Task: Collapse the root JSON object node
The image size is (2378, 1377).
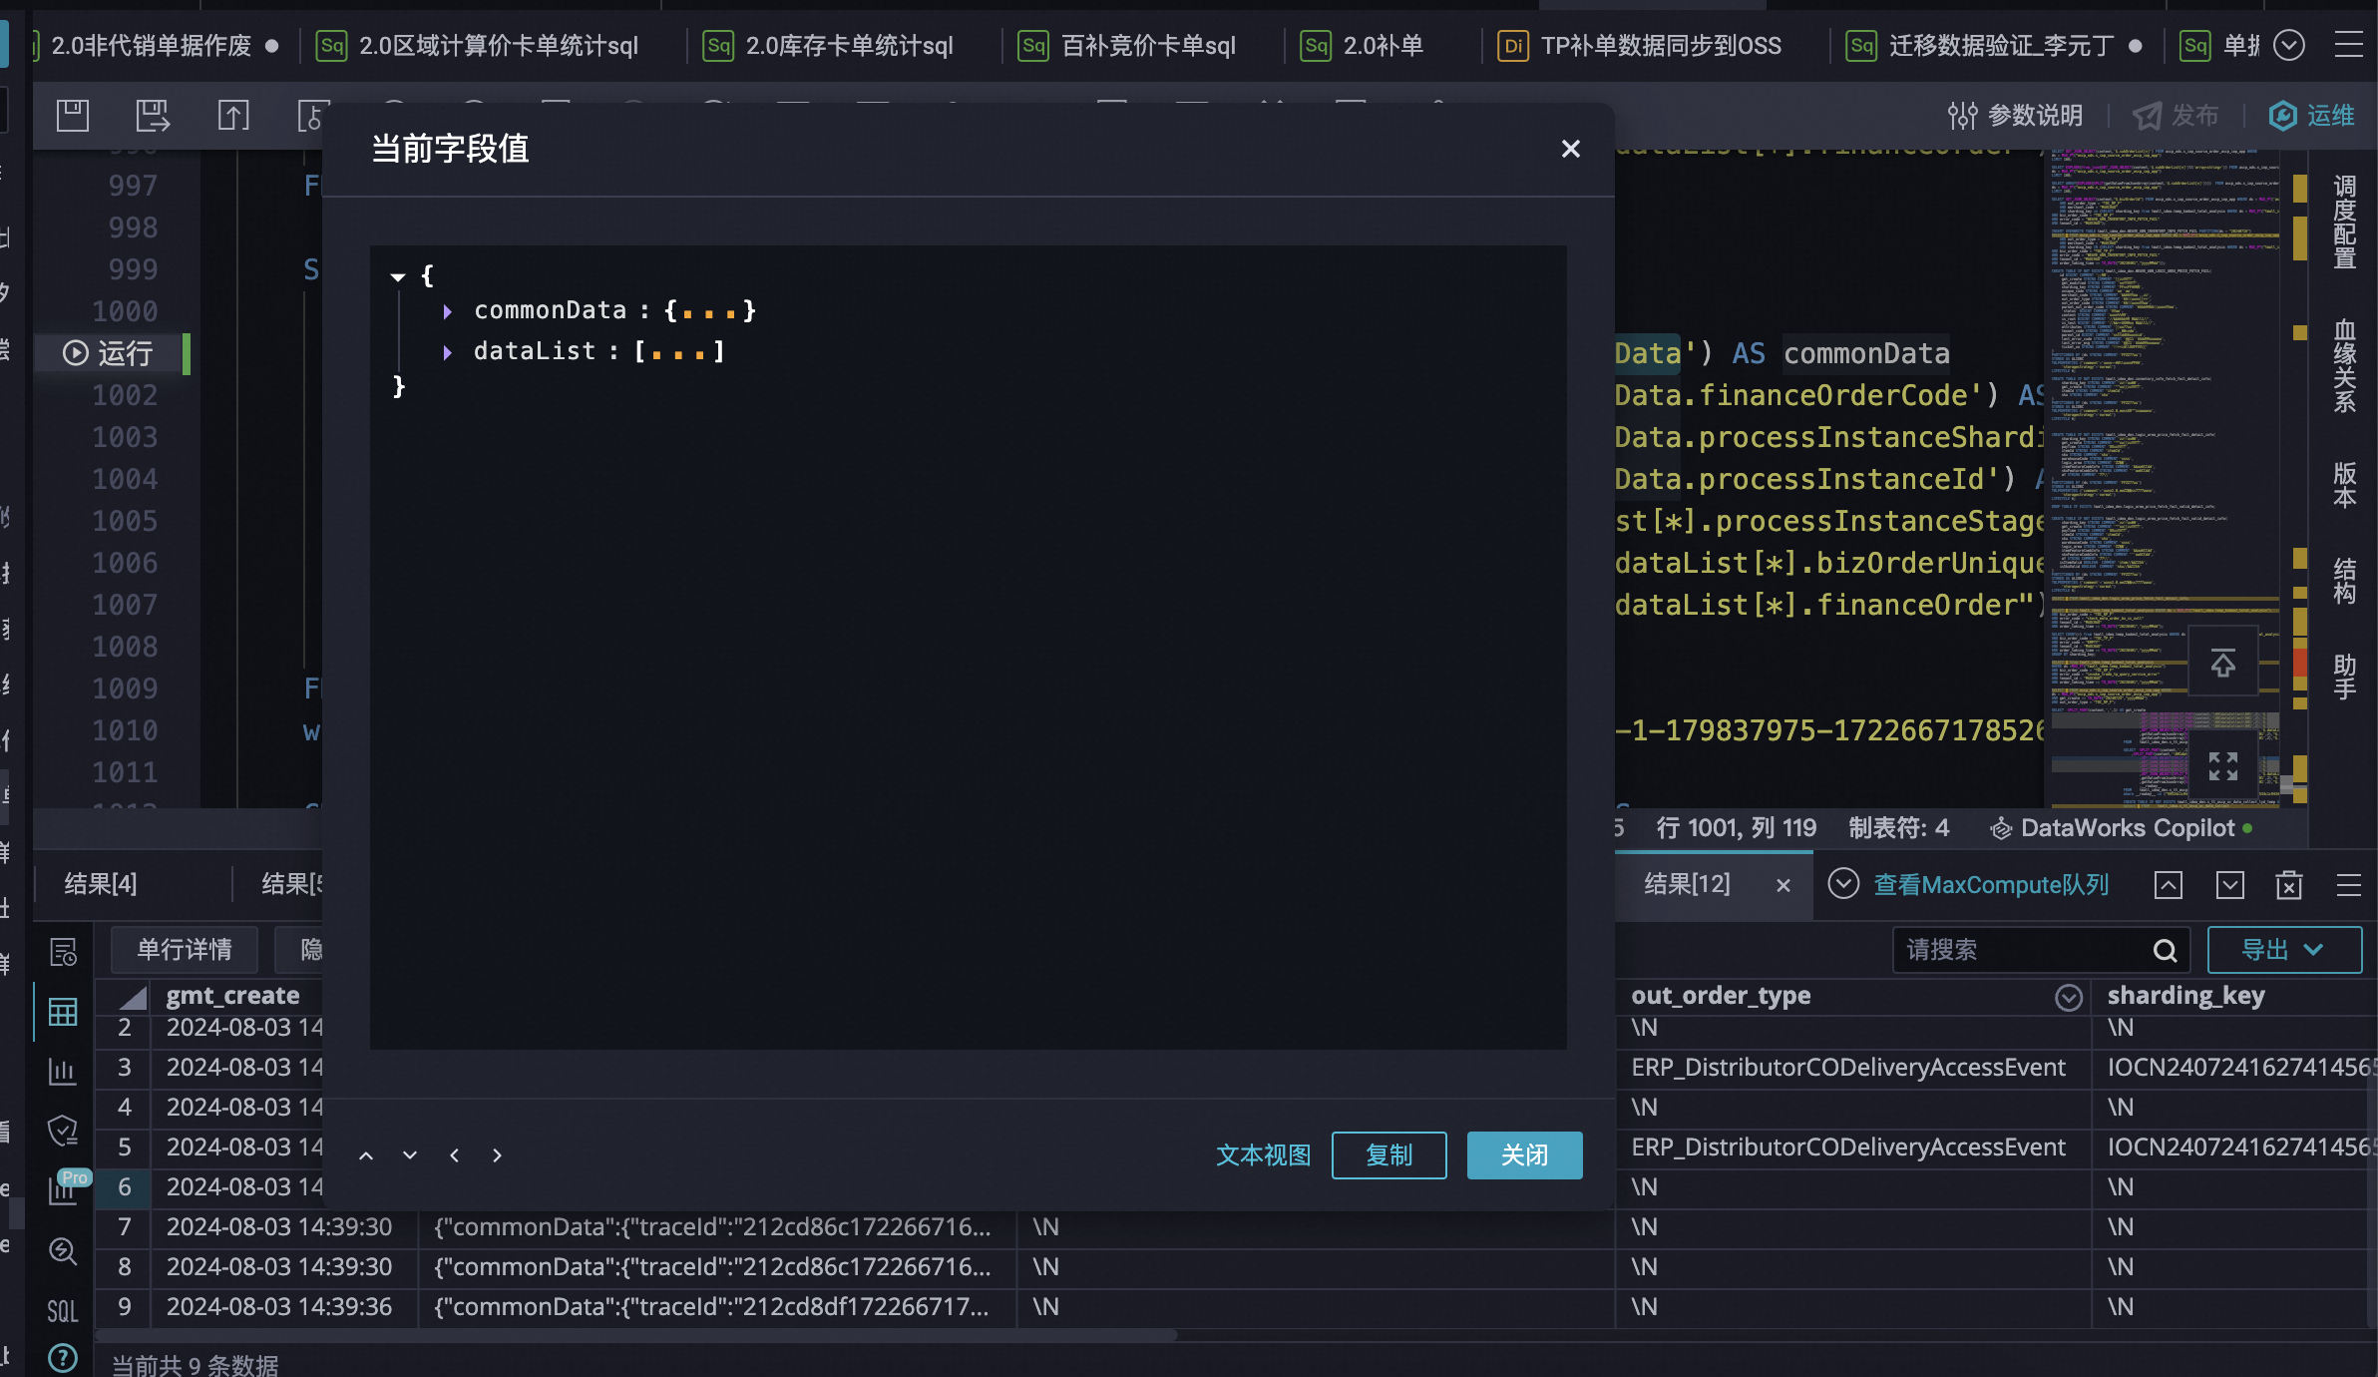Action: click(x=398, y=276)
